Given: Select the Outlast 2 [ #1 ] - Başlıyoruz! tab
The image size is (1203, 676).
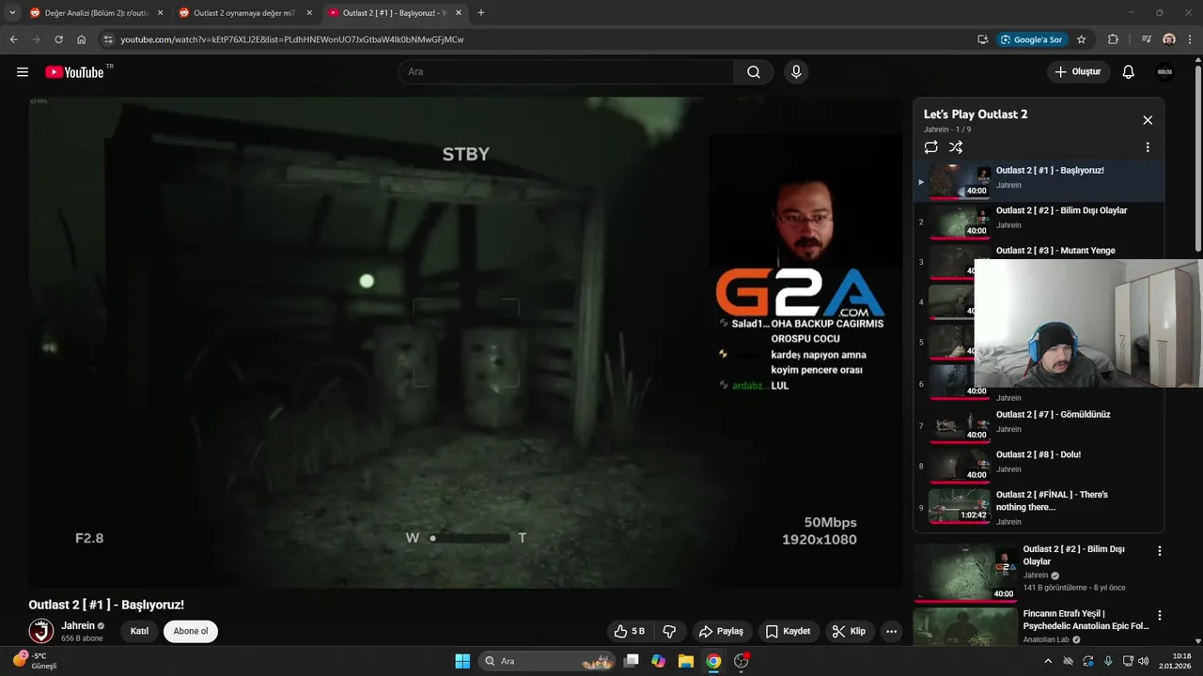Looking at the screenshot, I should [395, 13].
